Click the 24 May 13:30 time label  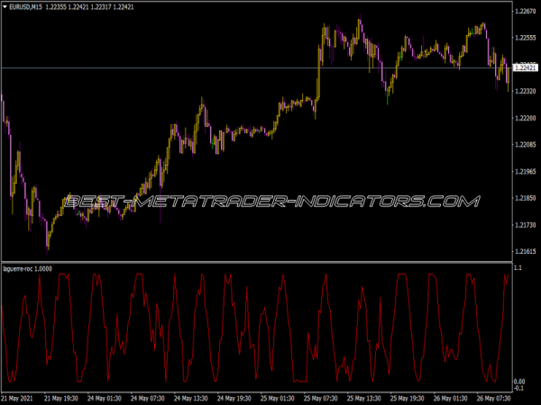193,397
